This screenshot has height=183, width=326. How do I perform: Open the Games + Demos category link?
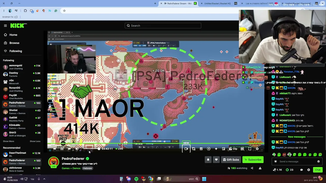[x=71, y=168]
